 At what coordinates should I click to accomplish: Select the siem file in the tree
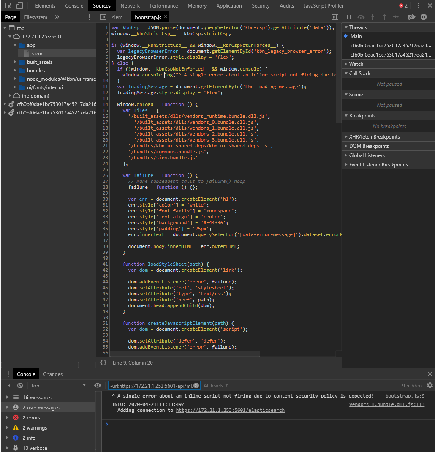click(37, 54)
